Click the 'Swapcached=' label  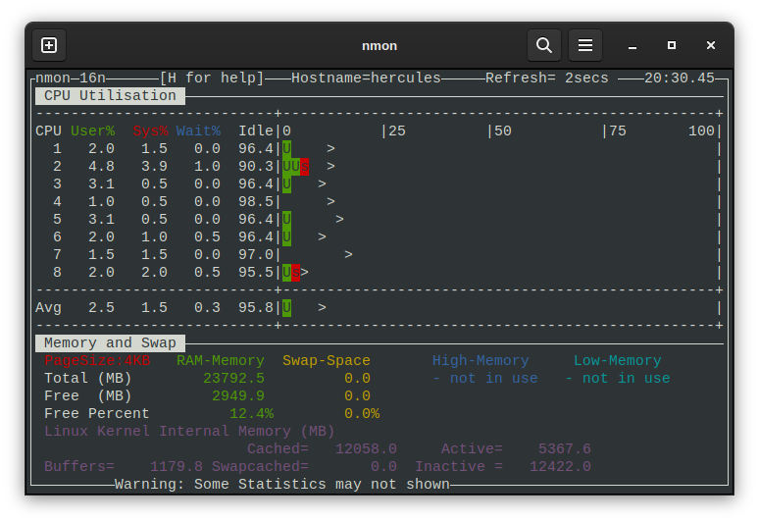point(261,467)
